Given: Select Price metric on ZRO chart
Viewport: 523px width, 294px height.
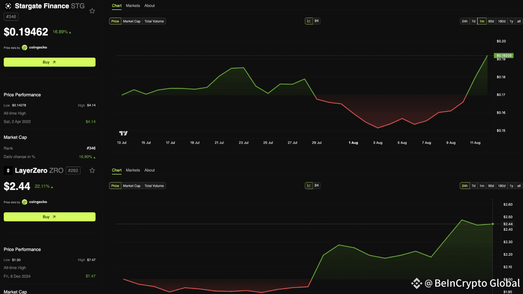Looking at the screenshot, I should (x=115, y=186).
